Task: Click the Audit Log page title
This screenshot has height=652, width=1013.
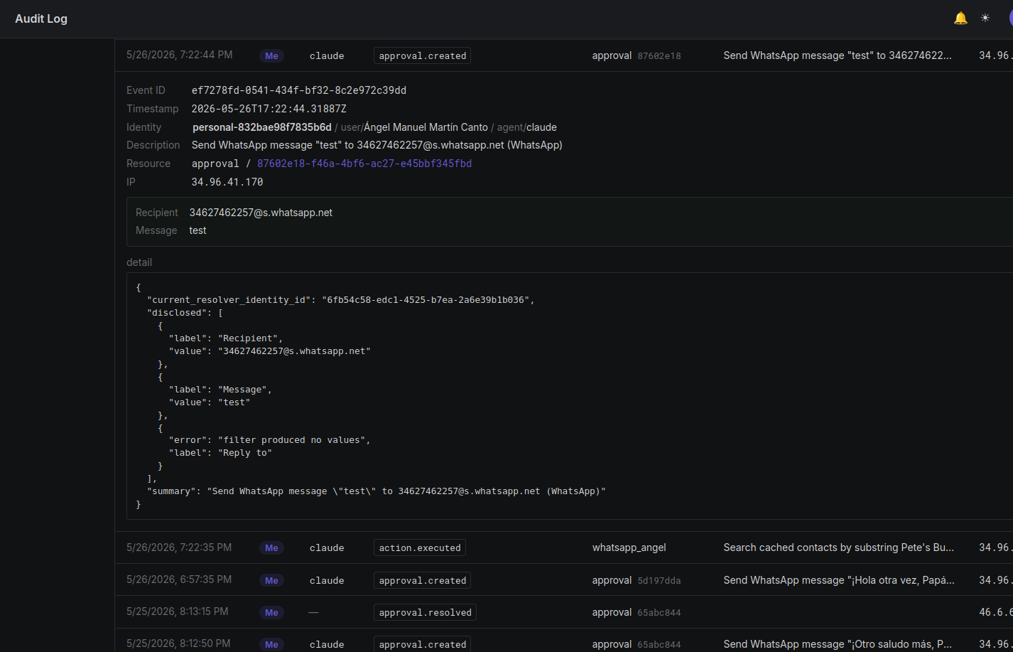Action: pyautogui.click(x=41, y=18)
